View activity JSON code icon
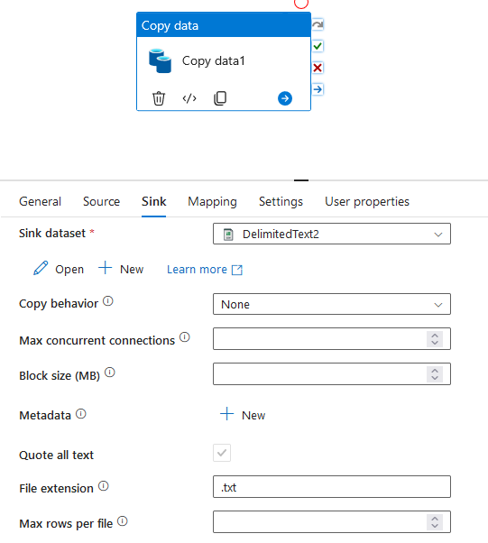 click(189, 98)
